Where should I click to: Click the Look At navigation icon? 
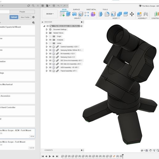147,150
